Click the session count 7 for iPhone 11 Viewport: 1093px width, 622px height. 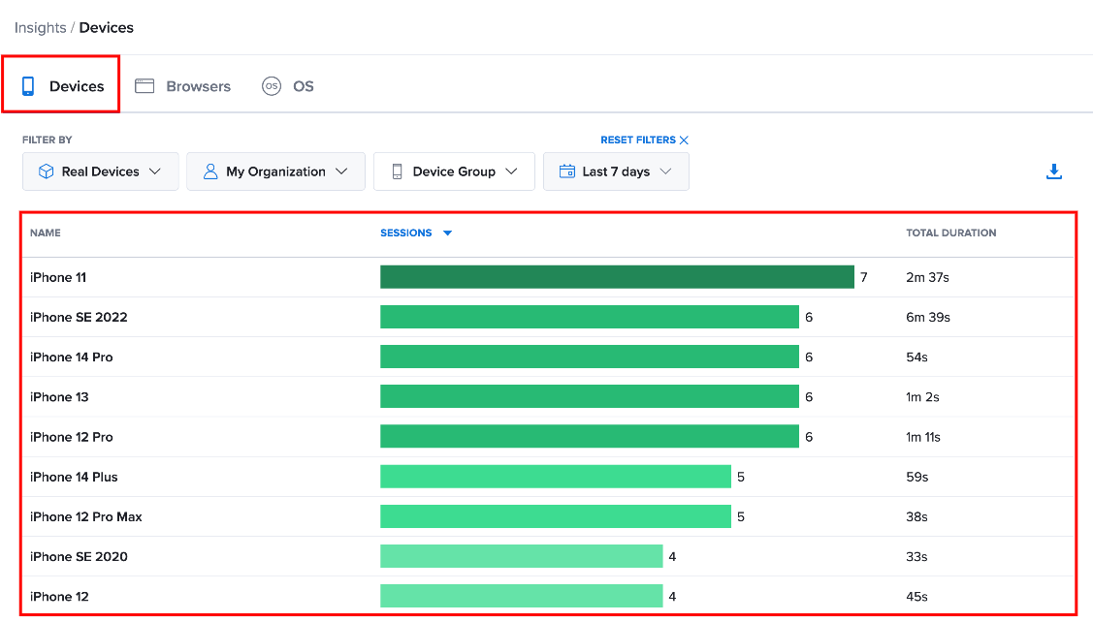(x=864, y=277)
